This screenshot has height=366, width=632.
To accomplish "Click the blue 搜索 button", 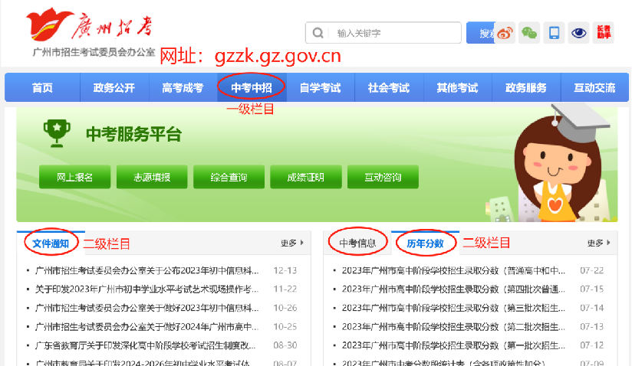I will (x=480, y=33).
